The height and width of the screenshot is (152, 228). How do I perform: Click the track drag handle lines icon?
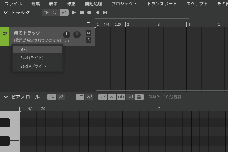[5, 40]
